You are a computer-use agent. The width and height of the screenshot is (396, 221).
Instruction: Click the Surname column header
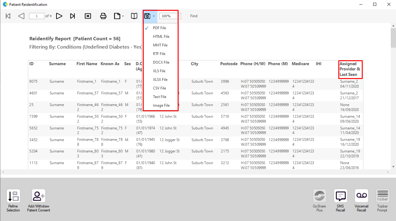(x=57, y=64)
